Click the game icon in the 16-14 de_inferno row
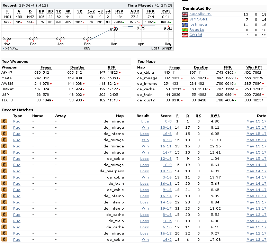 [4, 196]
